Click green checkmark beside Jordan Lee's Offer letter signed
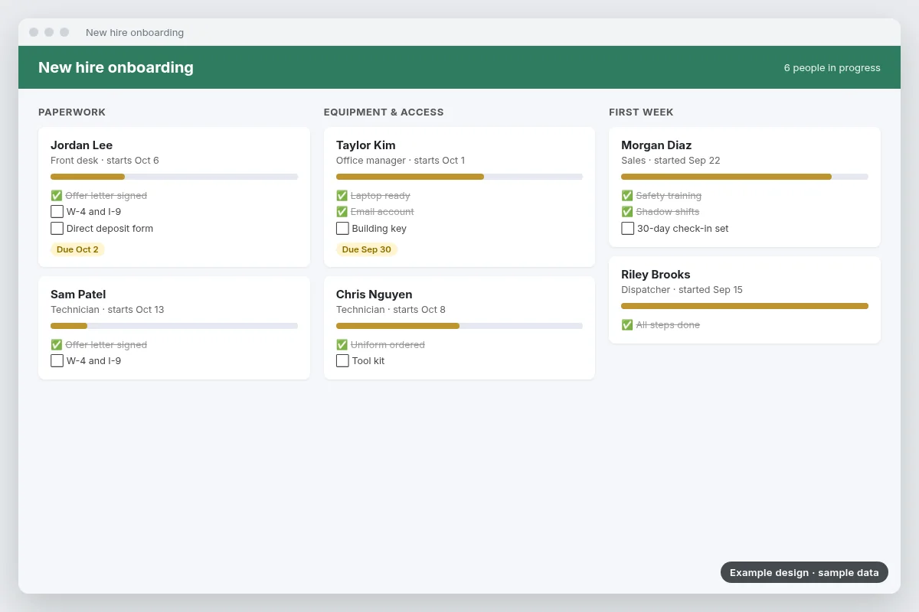The image size is (919, 612). click(x=57, y=196)
